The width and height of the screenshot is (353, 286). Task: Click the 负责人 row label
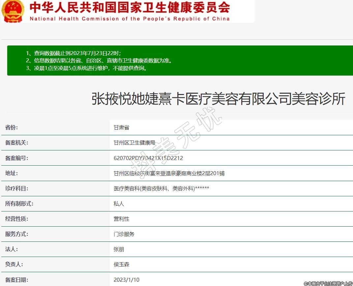coord(14,265)
